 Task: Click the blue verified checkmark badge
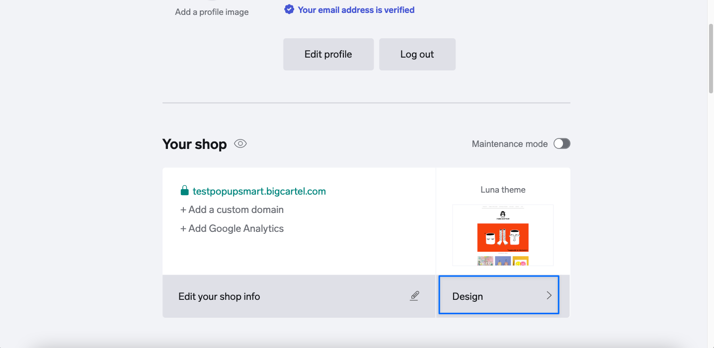289,9
